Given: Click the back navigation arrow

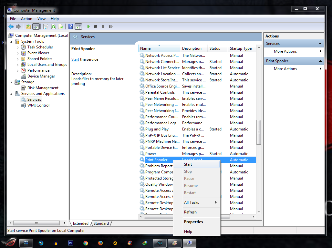Looking at the screenshot, I should (x=11, y=26).
